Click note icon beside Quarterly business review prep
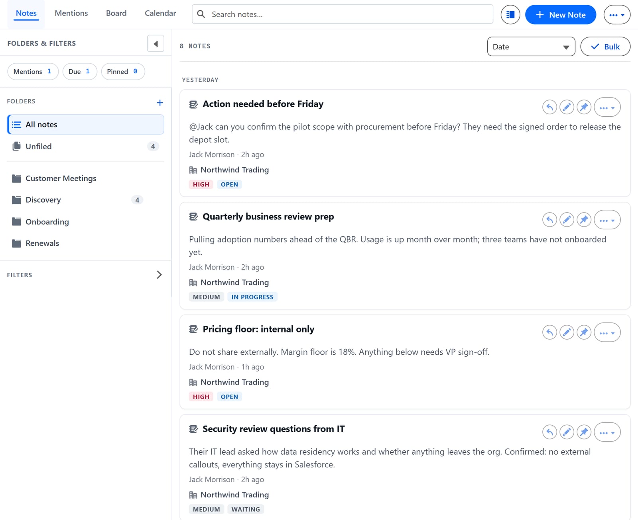 (193, 217)
